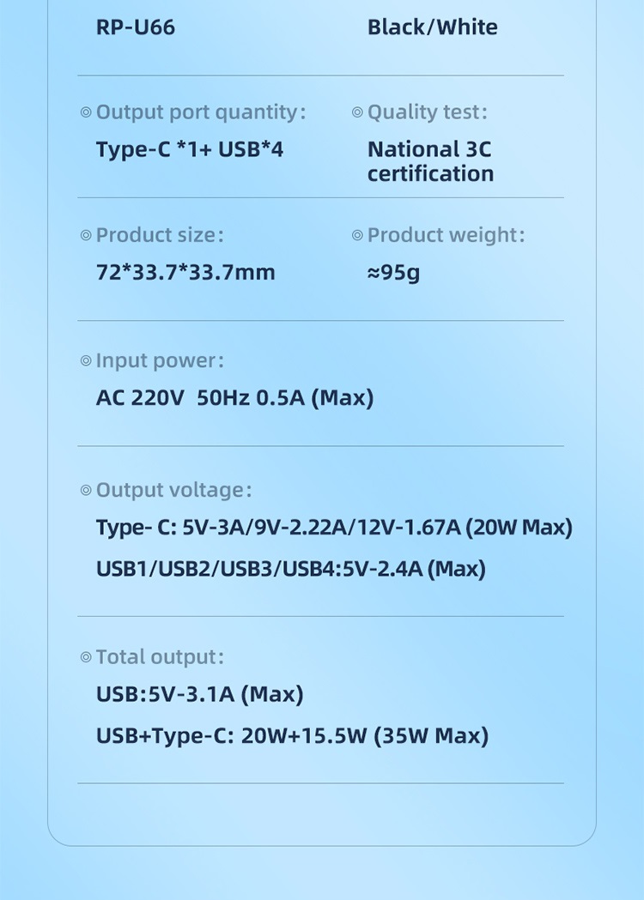
Task: Click the AC 220V 50Hz 0.5A value
Action: [x=234, y=398]
